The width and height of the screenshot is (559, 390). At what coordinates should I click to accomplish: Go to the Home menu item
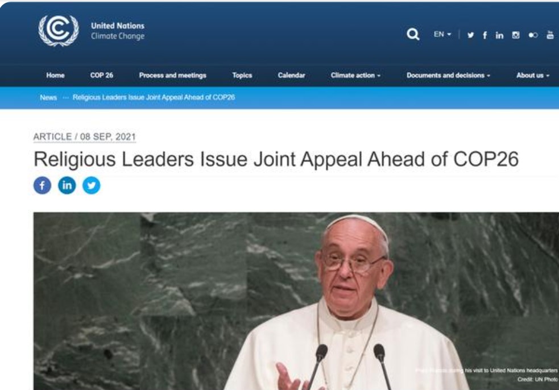pos(55,75)
